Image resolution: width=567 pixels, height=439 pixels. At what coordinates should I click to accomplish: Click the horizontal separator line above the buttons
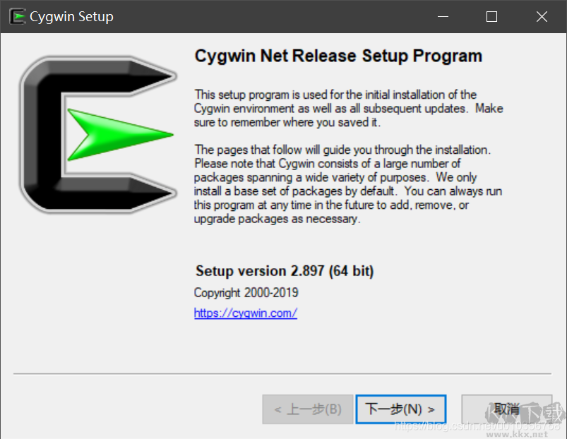point(282,373)
